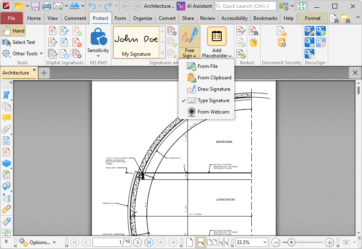Open the Other Tools dropdown
The image size is (362, 249).
pyautogui.click(x=22, y=54)
